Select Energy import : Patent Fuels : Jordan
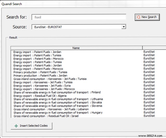The image size is (166, 138). 37,52
